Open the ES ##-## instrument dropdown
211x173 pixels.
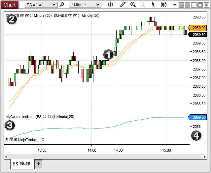coord(41,5)
